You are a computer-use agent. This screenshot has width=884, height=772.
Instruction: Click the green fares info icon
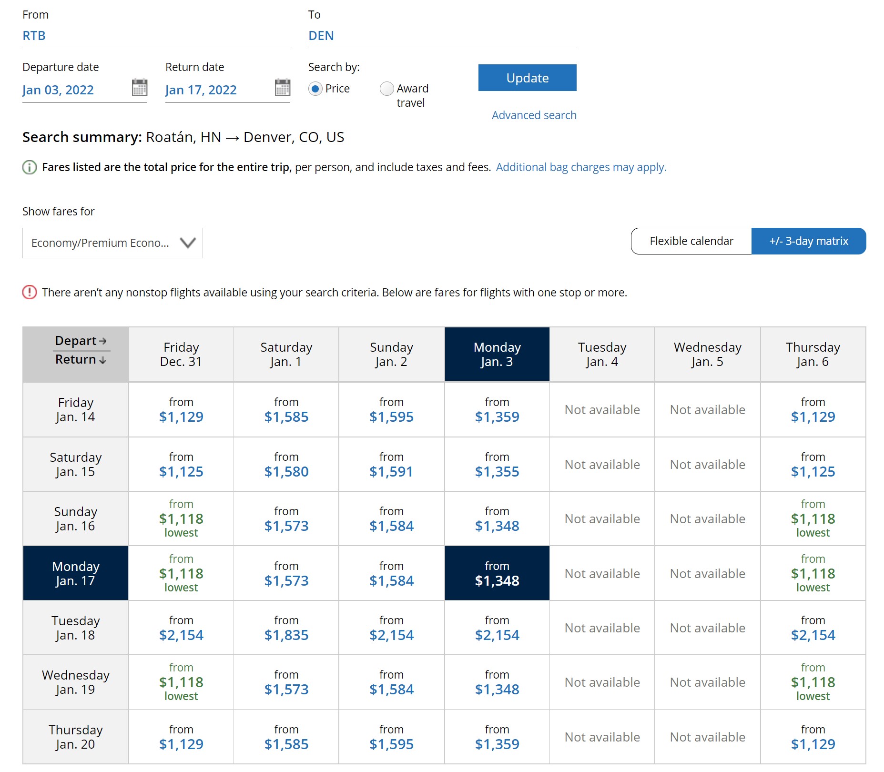(x=30, y=167)
